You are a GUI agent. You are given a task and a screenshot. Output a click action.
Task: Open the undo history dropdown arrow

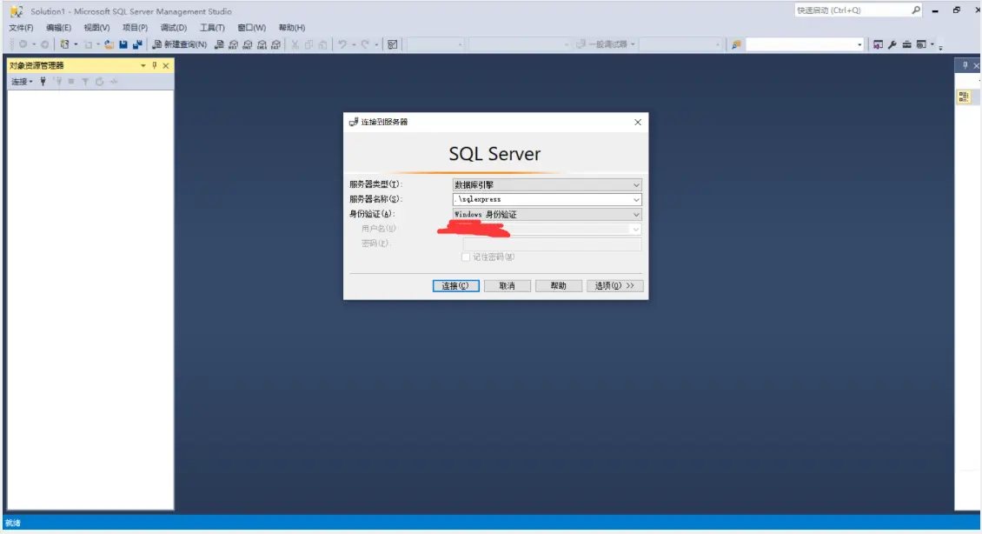(x=354, y=44)
